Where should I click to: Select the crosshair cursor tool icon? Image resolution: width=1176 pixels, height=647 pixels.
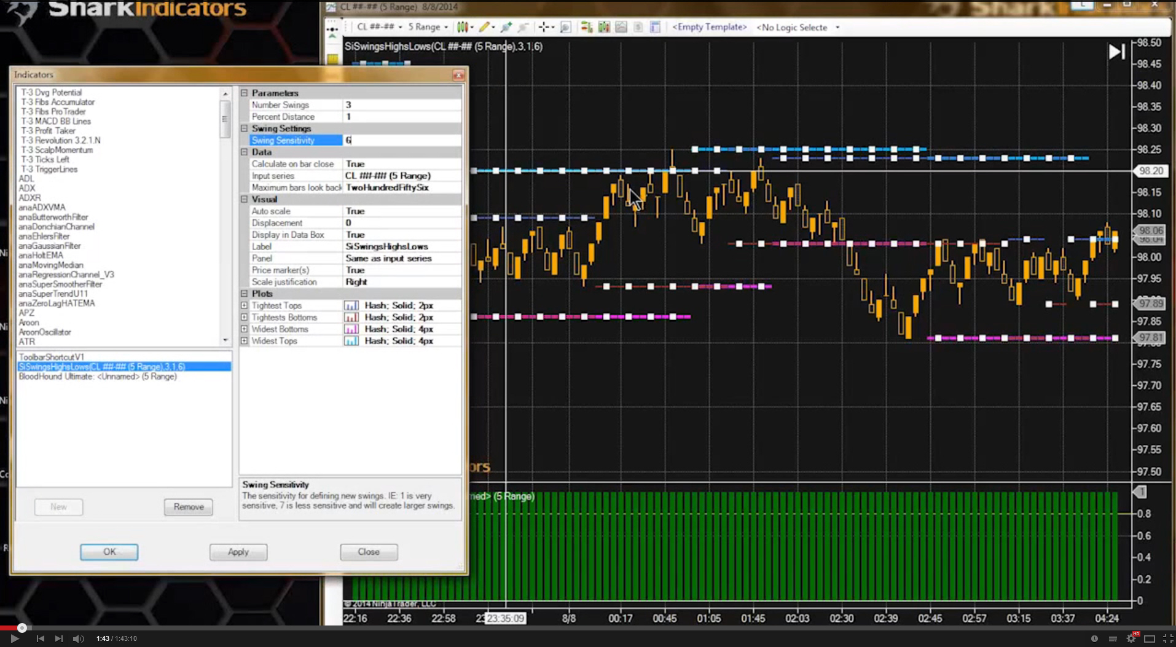pos(544,27)
